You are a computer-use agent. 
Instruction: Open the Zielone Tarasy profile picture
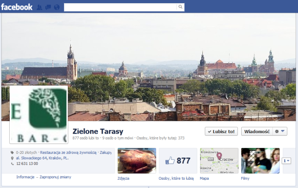tap(39, 114)
